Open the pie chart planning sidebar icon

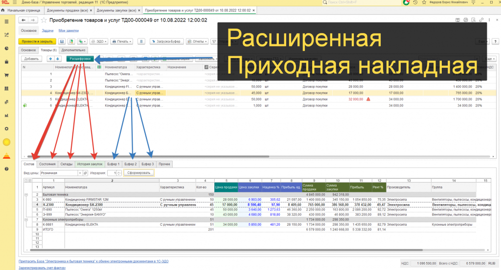tap(6, 48)
